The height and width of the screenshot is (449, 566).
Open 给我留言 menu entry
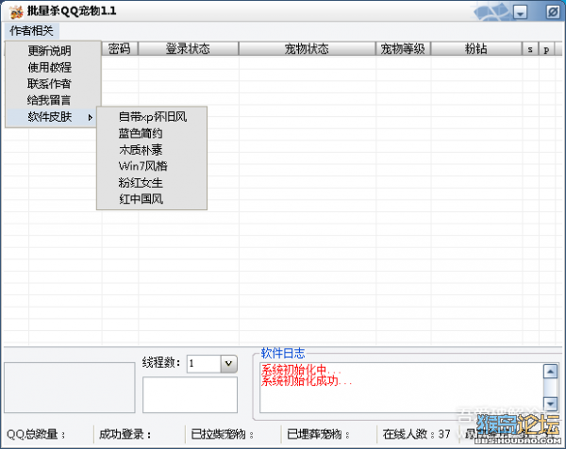tap(49, 100)
